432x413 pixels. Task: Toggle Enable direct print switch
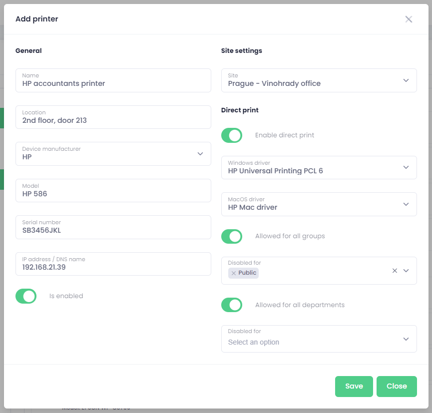click(x=232, y=135)
